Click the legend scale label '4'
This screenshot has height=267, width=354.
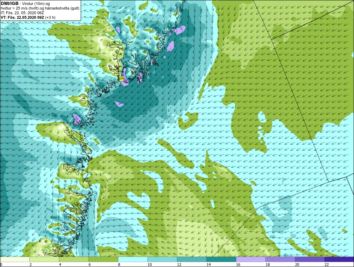[60, 265]
